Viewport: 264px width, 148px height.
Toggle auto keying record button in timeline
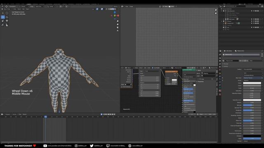[x=101, y=114]
